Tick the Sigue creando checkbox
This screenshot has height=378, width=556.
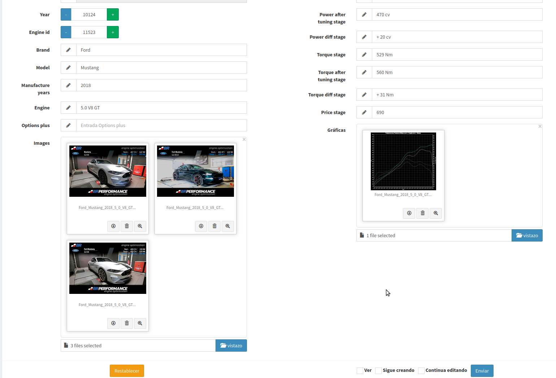click(x=378, y=371)
